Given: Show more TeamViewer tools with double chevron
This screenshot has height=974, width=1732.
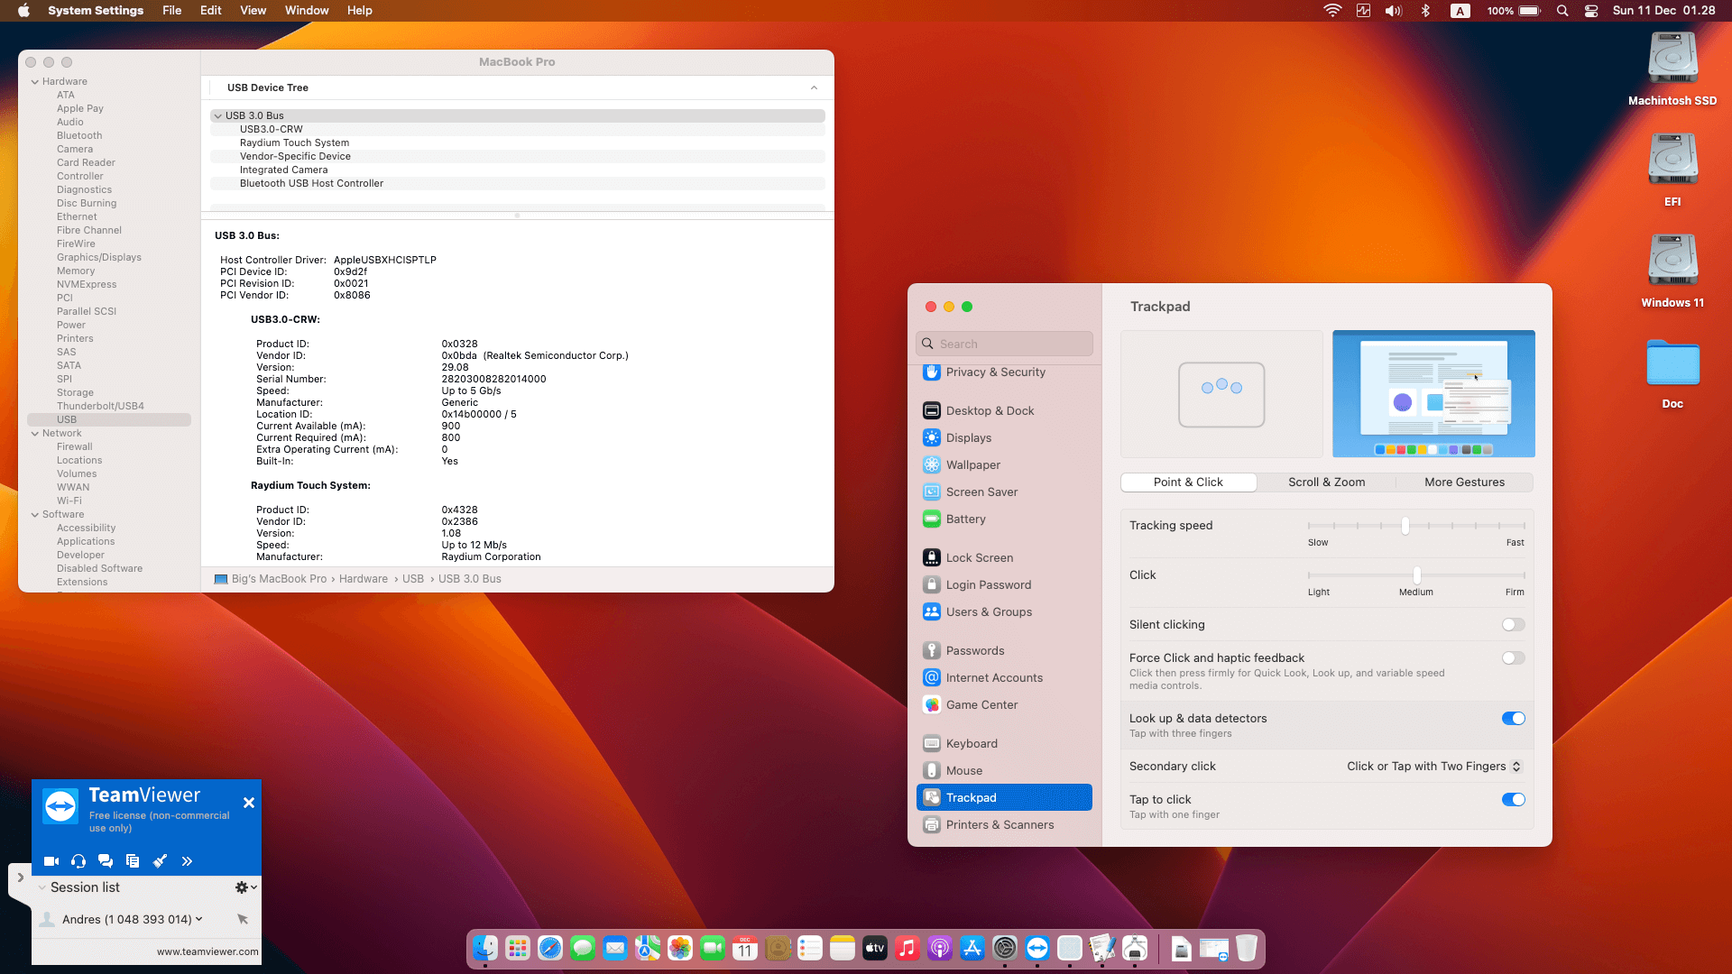Looking at the screenshot, I should pyautogui.click(x=187, y=861).
